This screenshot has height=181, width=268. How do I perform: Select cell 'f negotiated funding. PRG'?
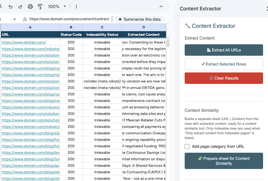[x=144, y=146]
